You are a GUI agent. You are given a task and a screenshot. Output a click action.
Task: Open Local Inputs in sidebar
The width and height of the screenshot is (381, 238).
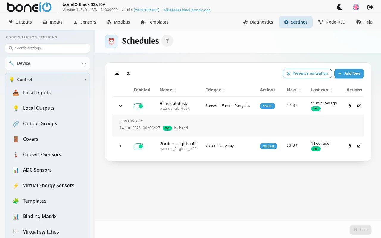[x=47, y=93]
